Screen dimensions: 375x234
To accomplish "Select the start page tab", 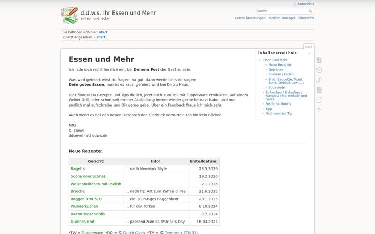I will click(308, 47).
